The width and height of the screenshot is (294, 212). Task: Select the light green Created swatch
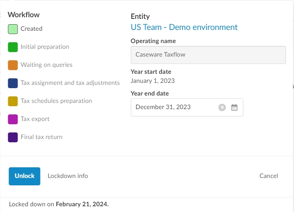coord(13,29)
